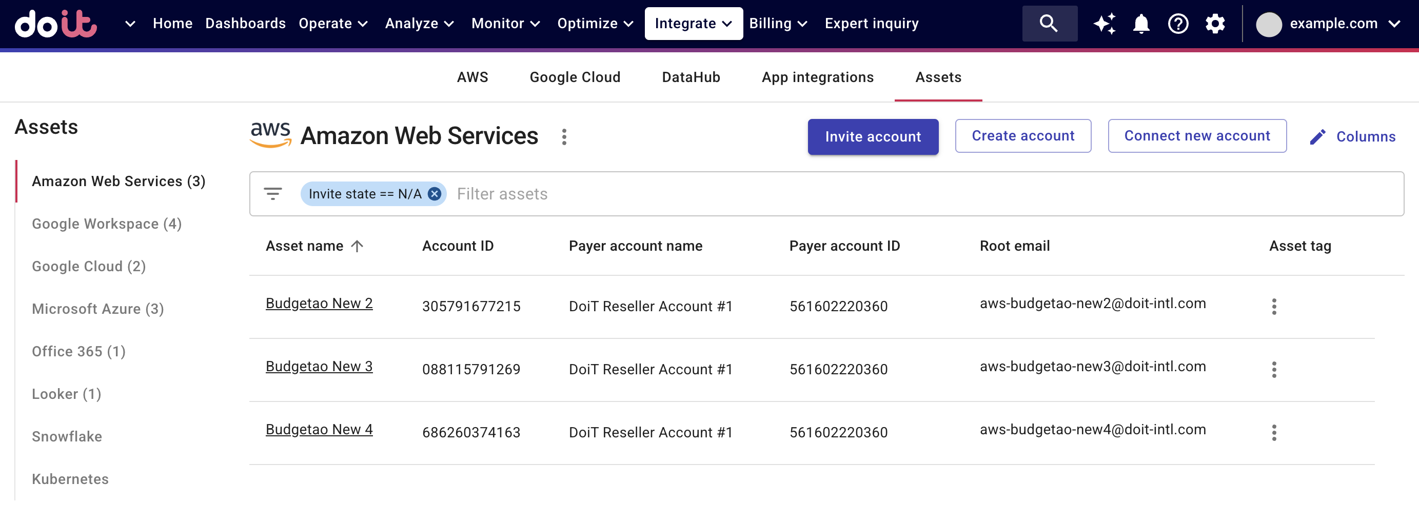
Task: Remove the Invite state == N/A filter chip
Action: [435, 194]
